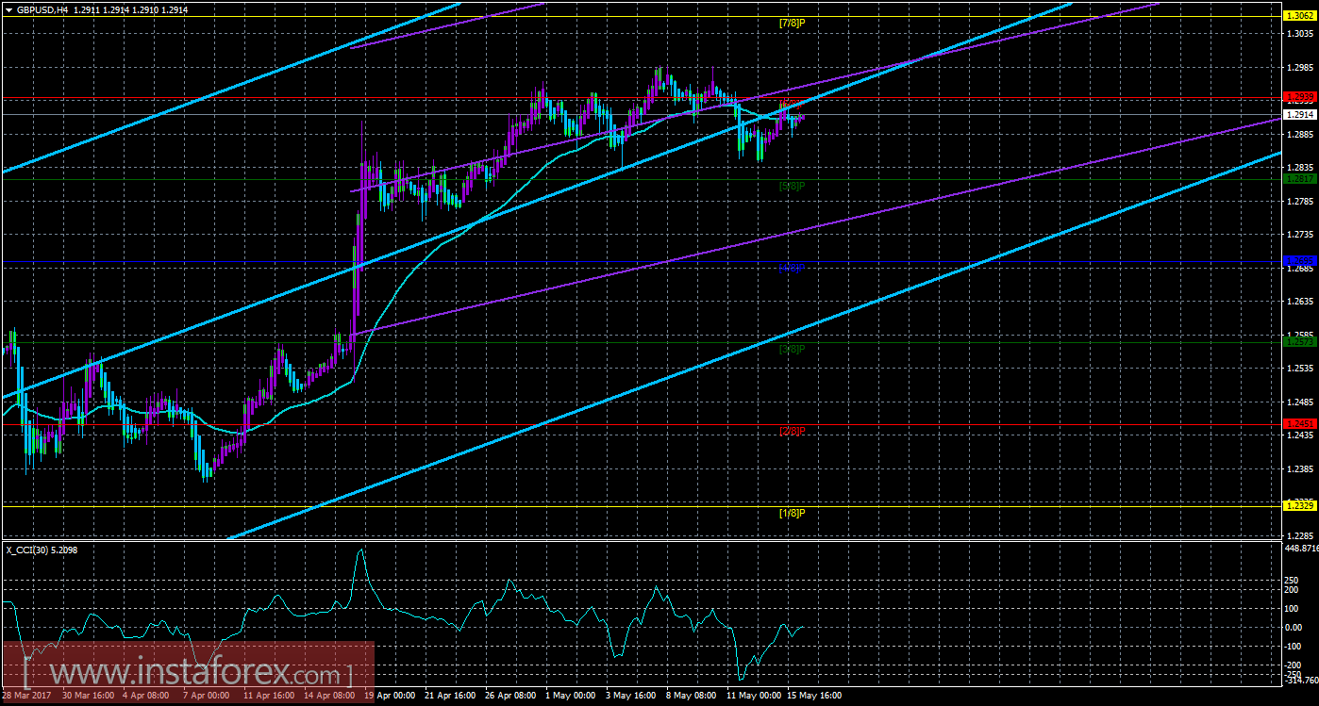This screenshot has height=706, width=1319.
Task: Click the 28 Mar 2017 date label
Action: click(x=28, y=697)
